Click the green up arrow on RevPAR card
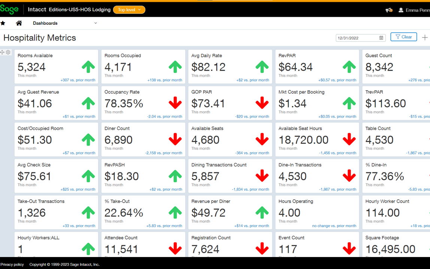 pos(349,67)
